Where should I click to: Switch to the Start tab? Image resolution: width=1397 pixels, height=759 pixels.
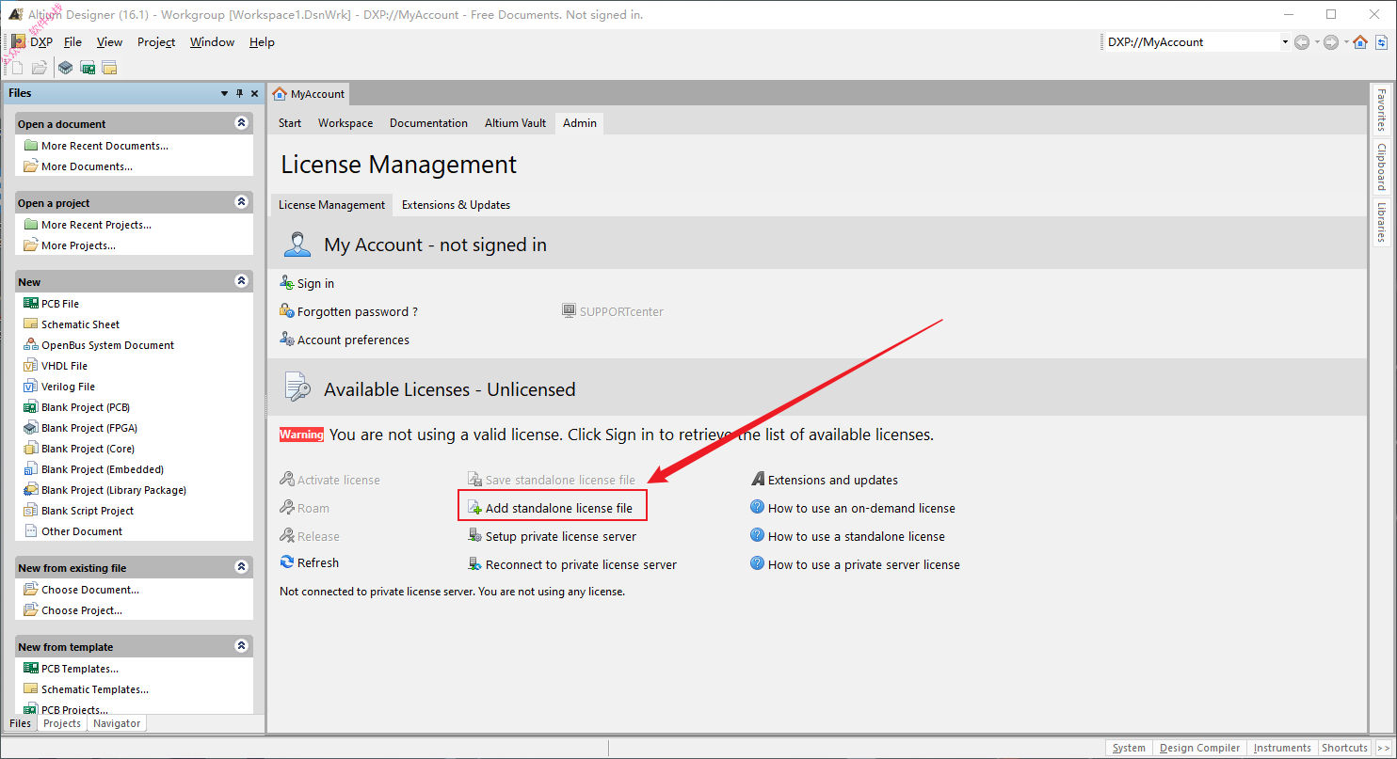290,123
